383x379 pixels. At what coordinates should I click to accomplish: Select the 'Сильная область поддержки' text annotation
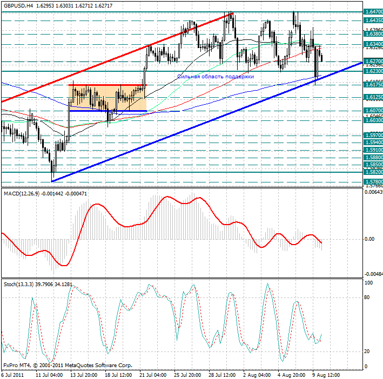tap(216, 77)
